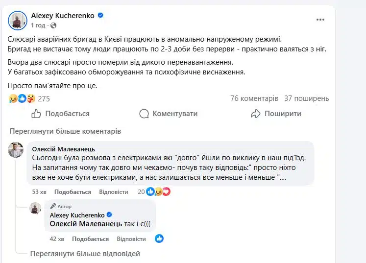Open the Alexey Kucherenko post author name

[62, 16]
